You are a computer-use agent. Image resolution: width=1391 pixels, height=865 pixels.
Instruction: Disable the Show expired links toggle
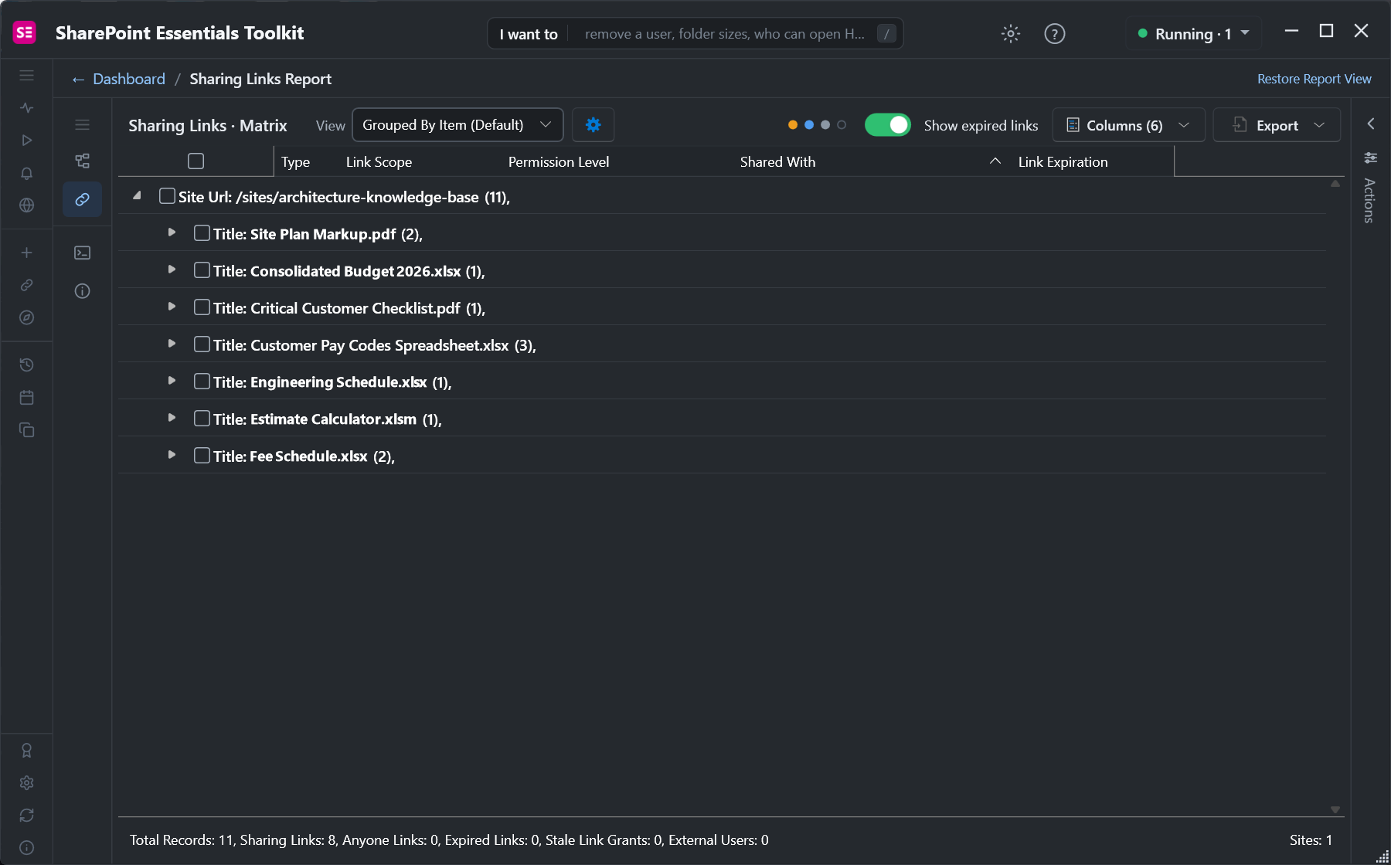pos(887,125)
